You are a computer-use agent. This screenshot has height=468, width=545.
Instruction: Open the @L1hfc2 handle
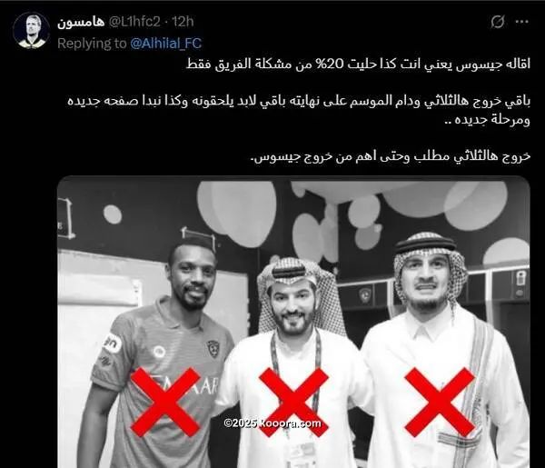pyautogui.click(x=134, y=22)
